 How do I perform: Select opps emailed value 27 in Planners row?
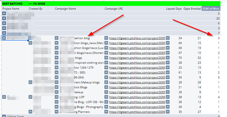(199, 112)
